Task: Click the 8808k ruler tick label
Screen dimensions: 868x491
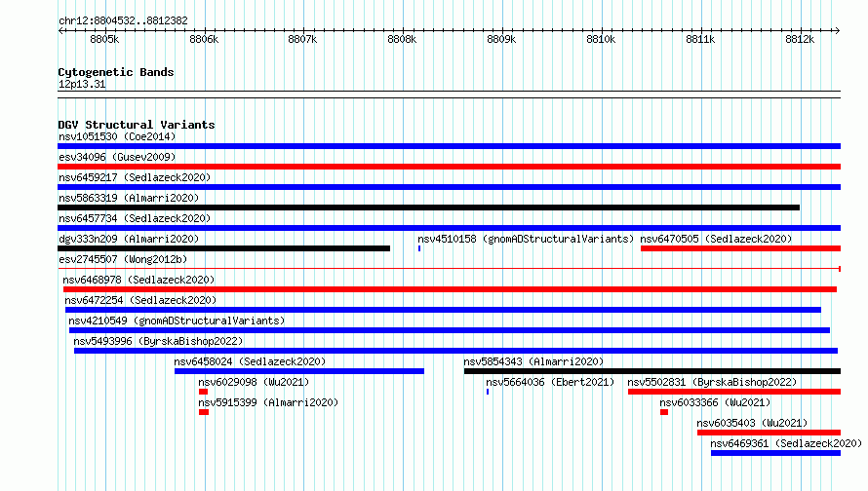Action: click(402, 39)
